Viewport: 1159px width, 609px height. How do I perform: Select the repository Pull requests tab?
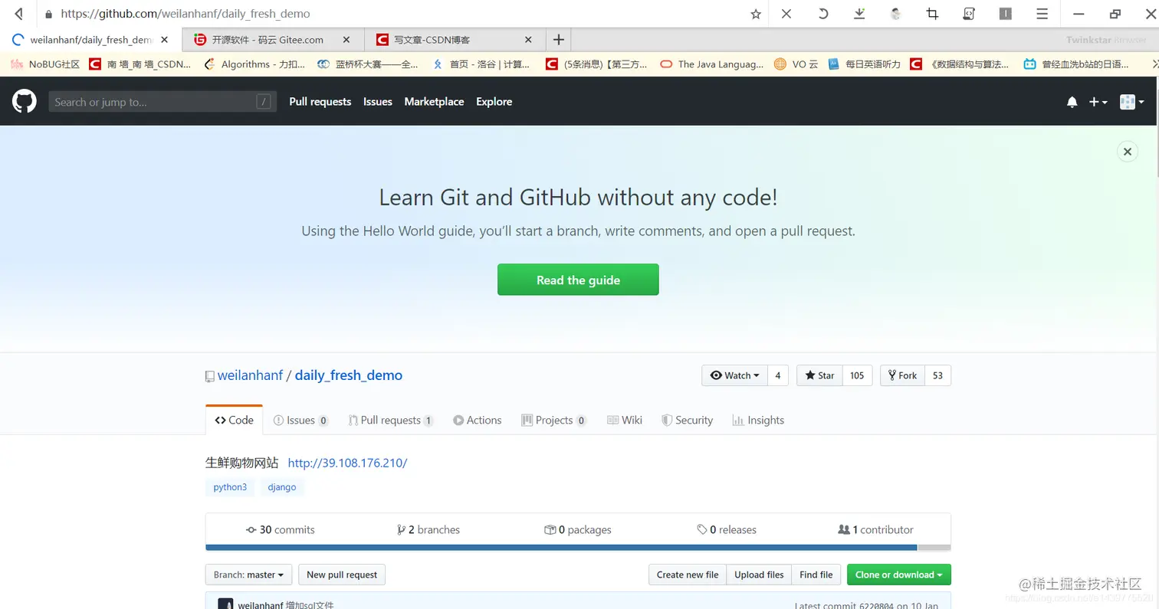pyautogui.click(x=390, y=420)
